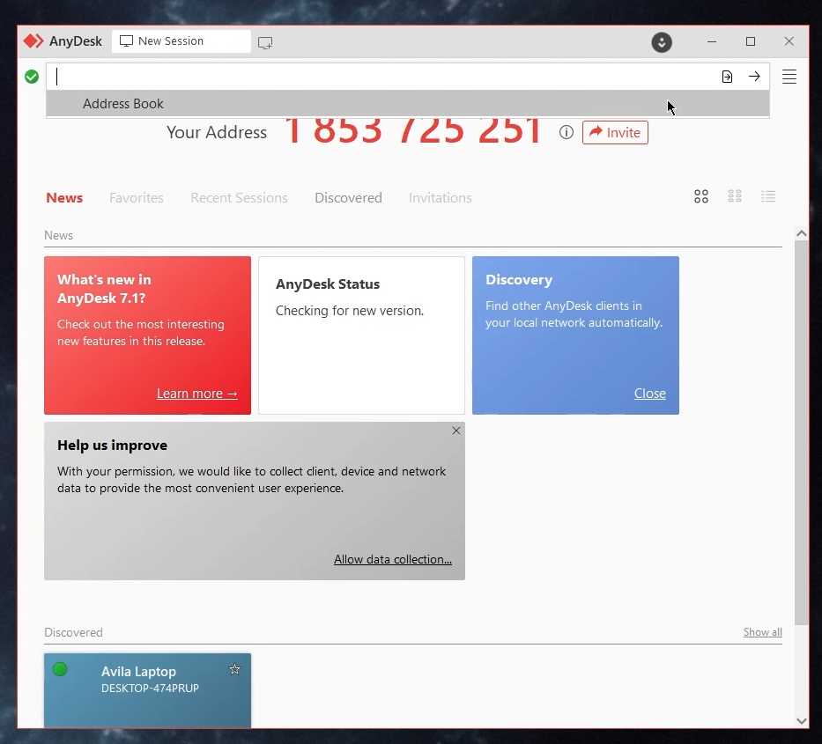Image resolution: width=822 pixels, height=744 pixels.
Task: Click the connect arrow icon
Action: (754, 77)
